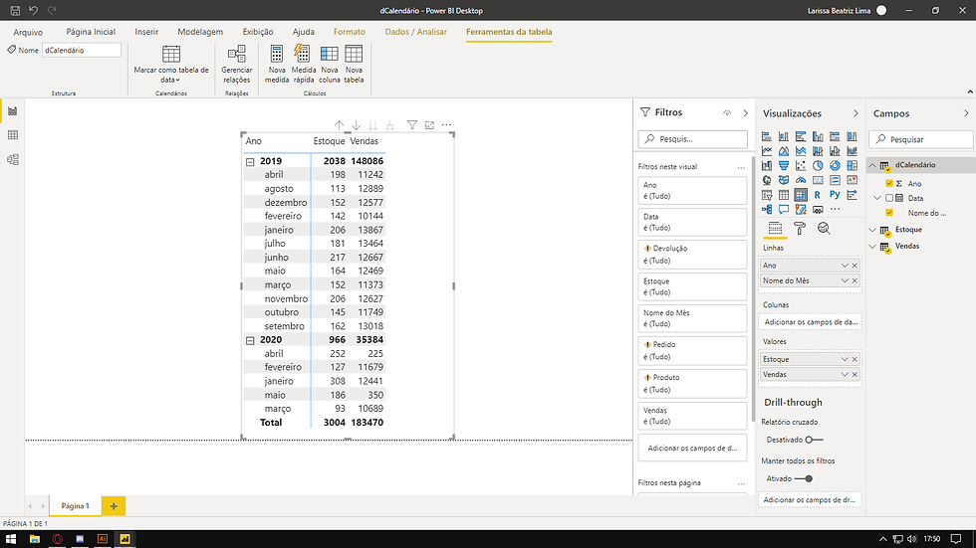Viewport: 976px width, 548px height.
Task: Open Gerenciar relações
Action: click(x=237, y=64)
